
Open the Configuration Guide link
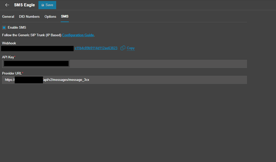pos(78,35)
